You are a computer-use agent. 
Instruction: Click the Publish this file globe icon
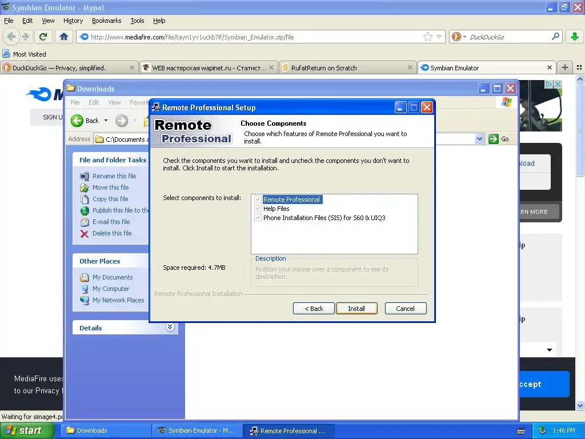pyautogui.click(x=85, y=210)
